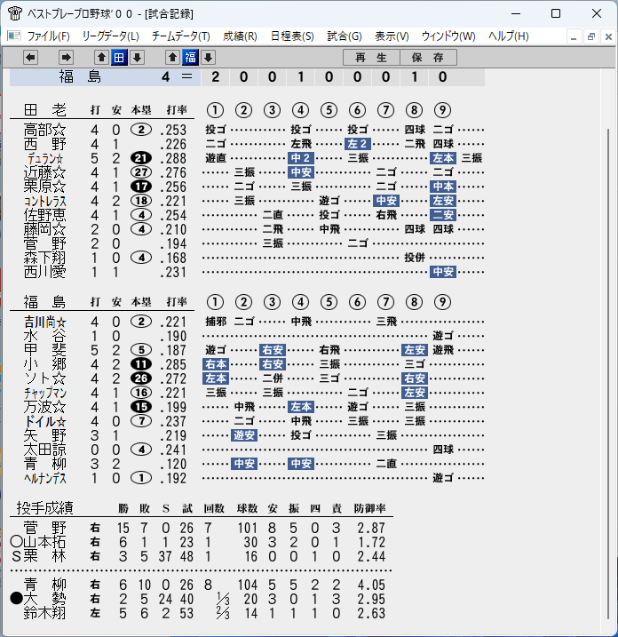Open the チームデータ(T) menu

point(180,36)
